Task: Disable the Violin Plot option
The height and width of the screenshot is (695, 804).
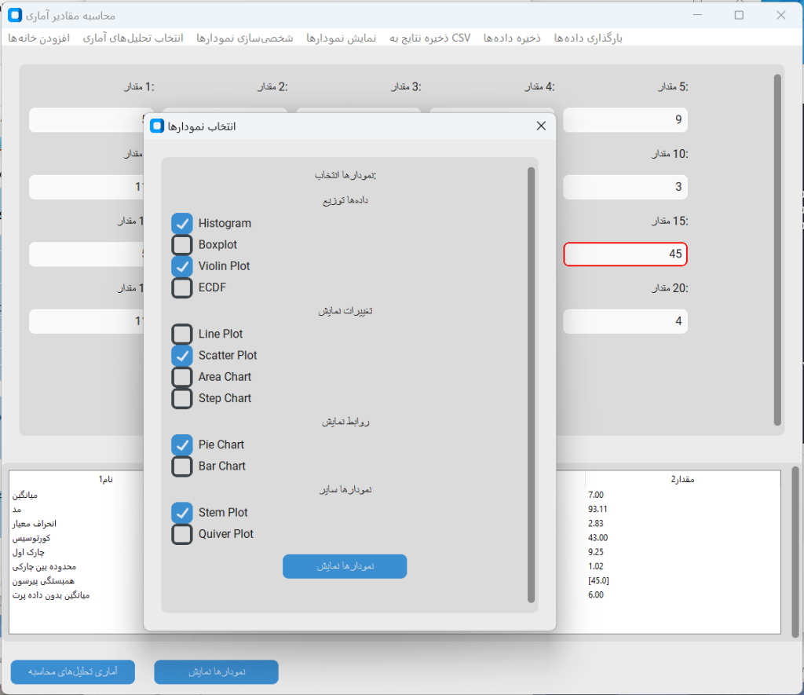Action: coord(182,266)
